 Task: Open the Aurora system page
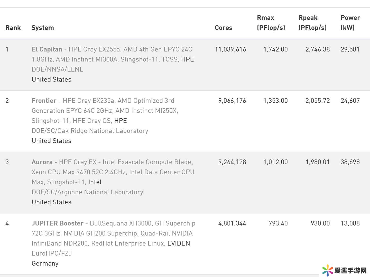point(42,162)
